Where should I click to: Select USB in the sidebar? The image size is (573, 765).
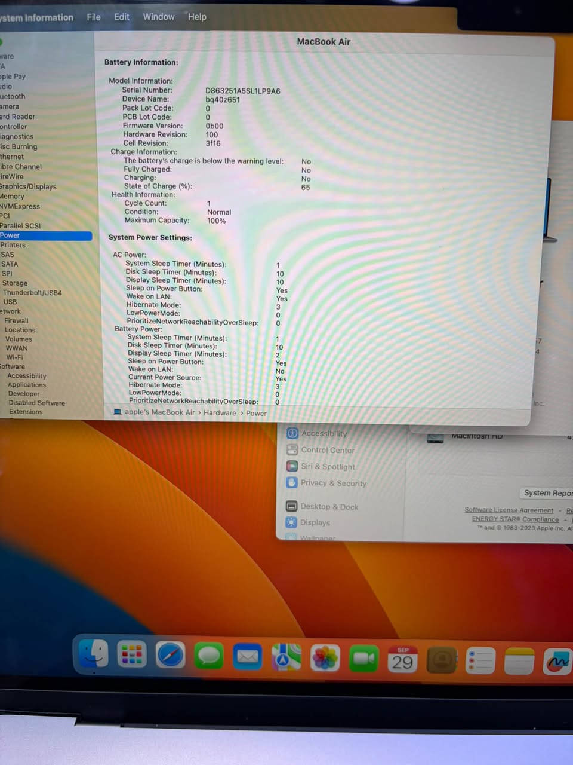pyautogui.click(x=10, y=302)
